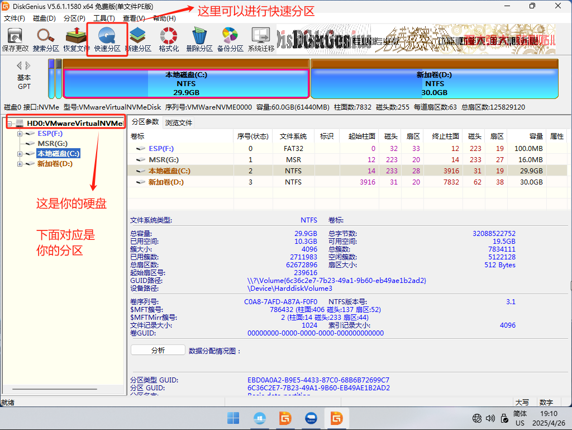Expand the ESP(F:) tree node
The image size is (572, 430).
[20, 134]
